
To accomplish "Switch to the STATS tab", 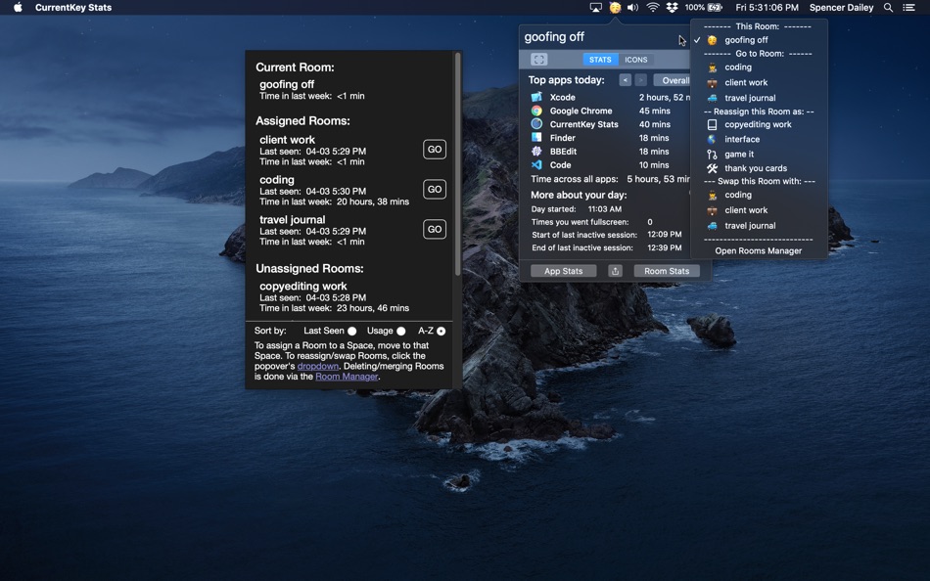I will [600, 60].
